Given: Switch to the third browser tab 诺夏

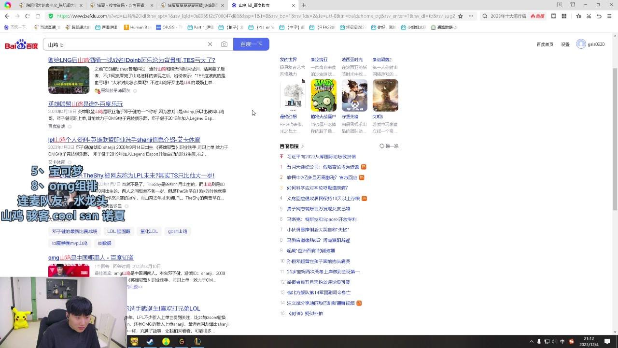Looking at the screenshot, I should click(x=192, y=5).
